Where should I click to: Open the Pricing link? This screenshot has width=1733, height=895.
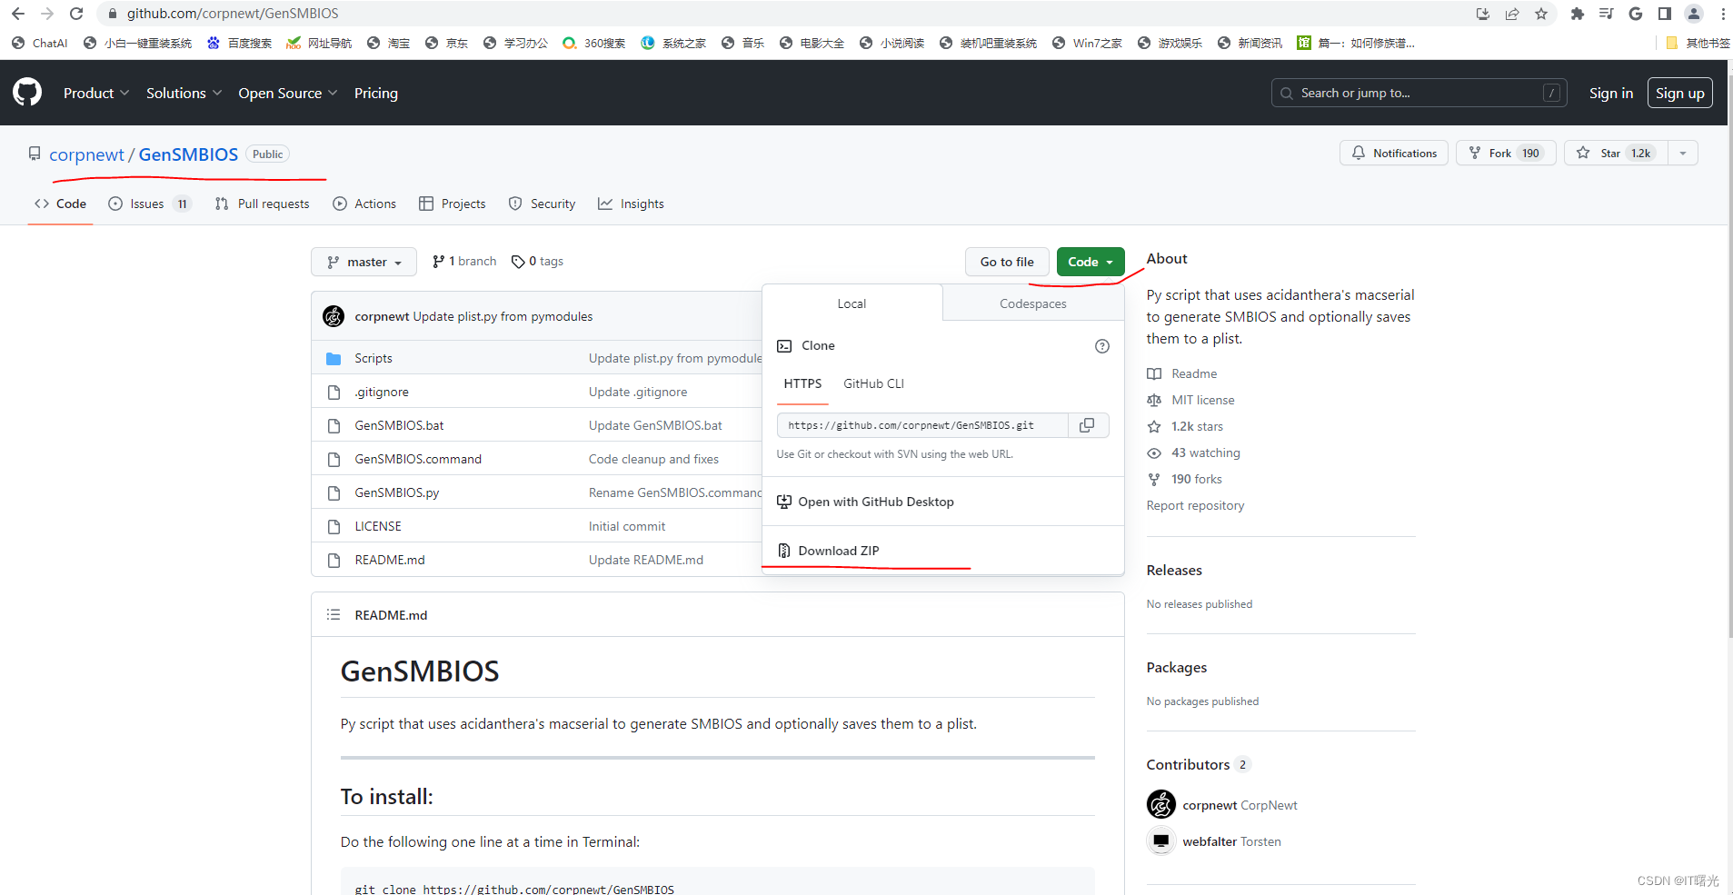click(x=376, y=93)
